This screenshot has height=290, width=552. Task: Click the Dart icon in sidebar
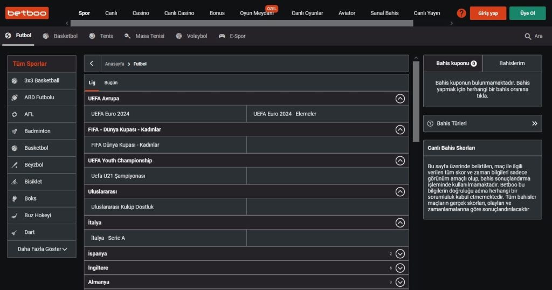pos(15,232)
